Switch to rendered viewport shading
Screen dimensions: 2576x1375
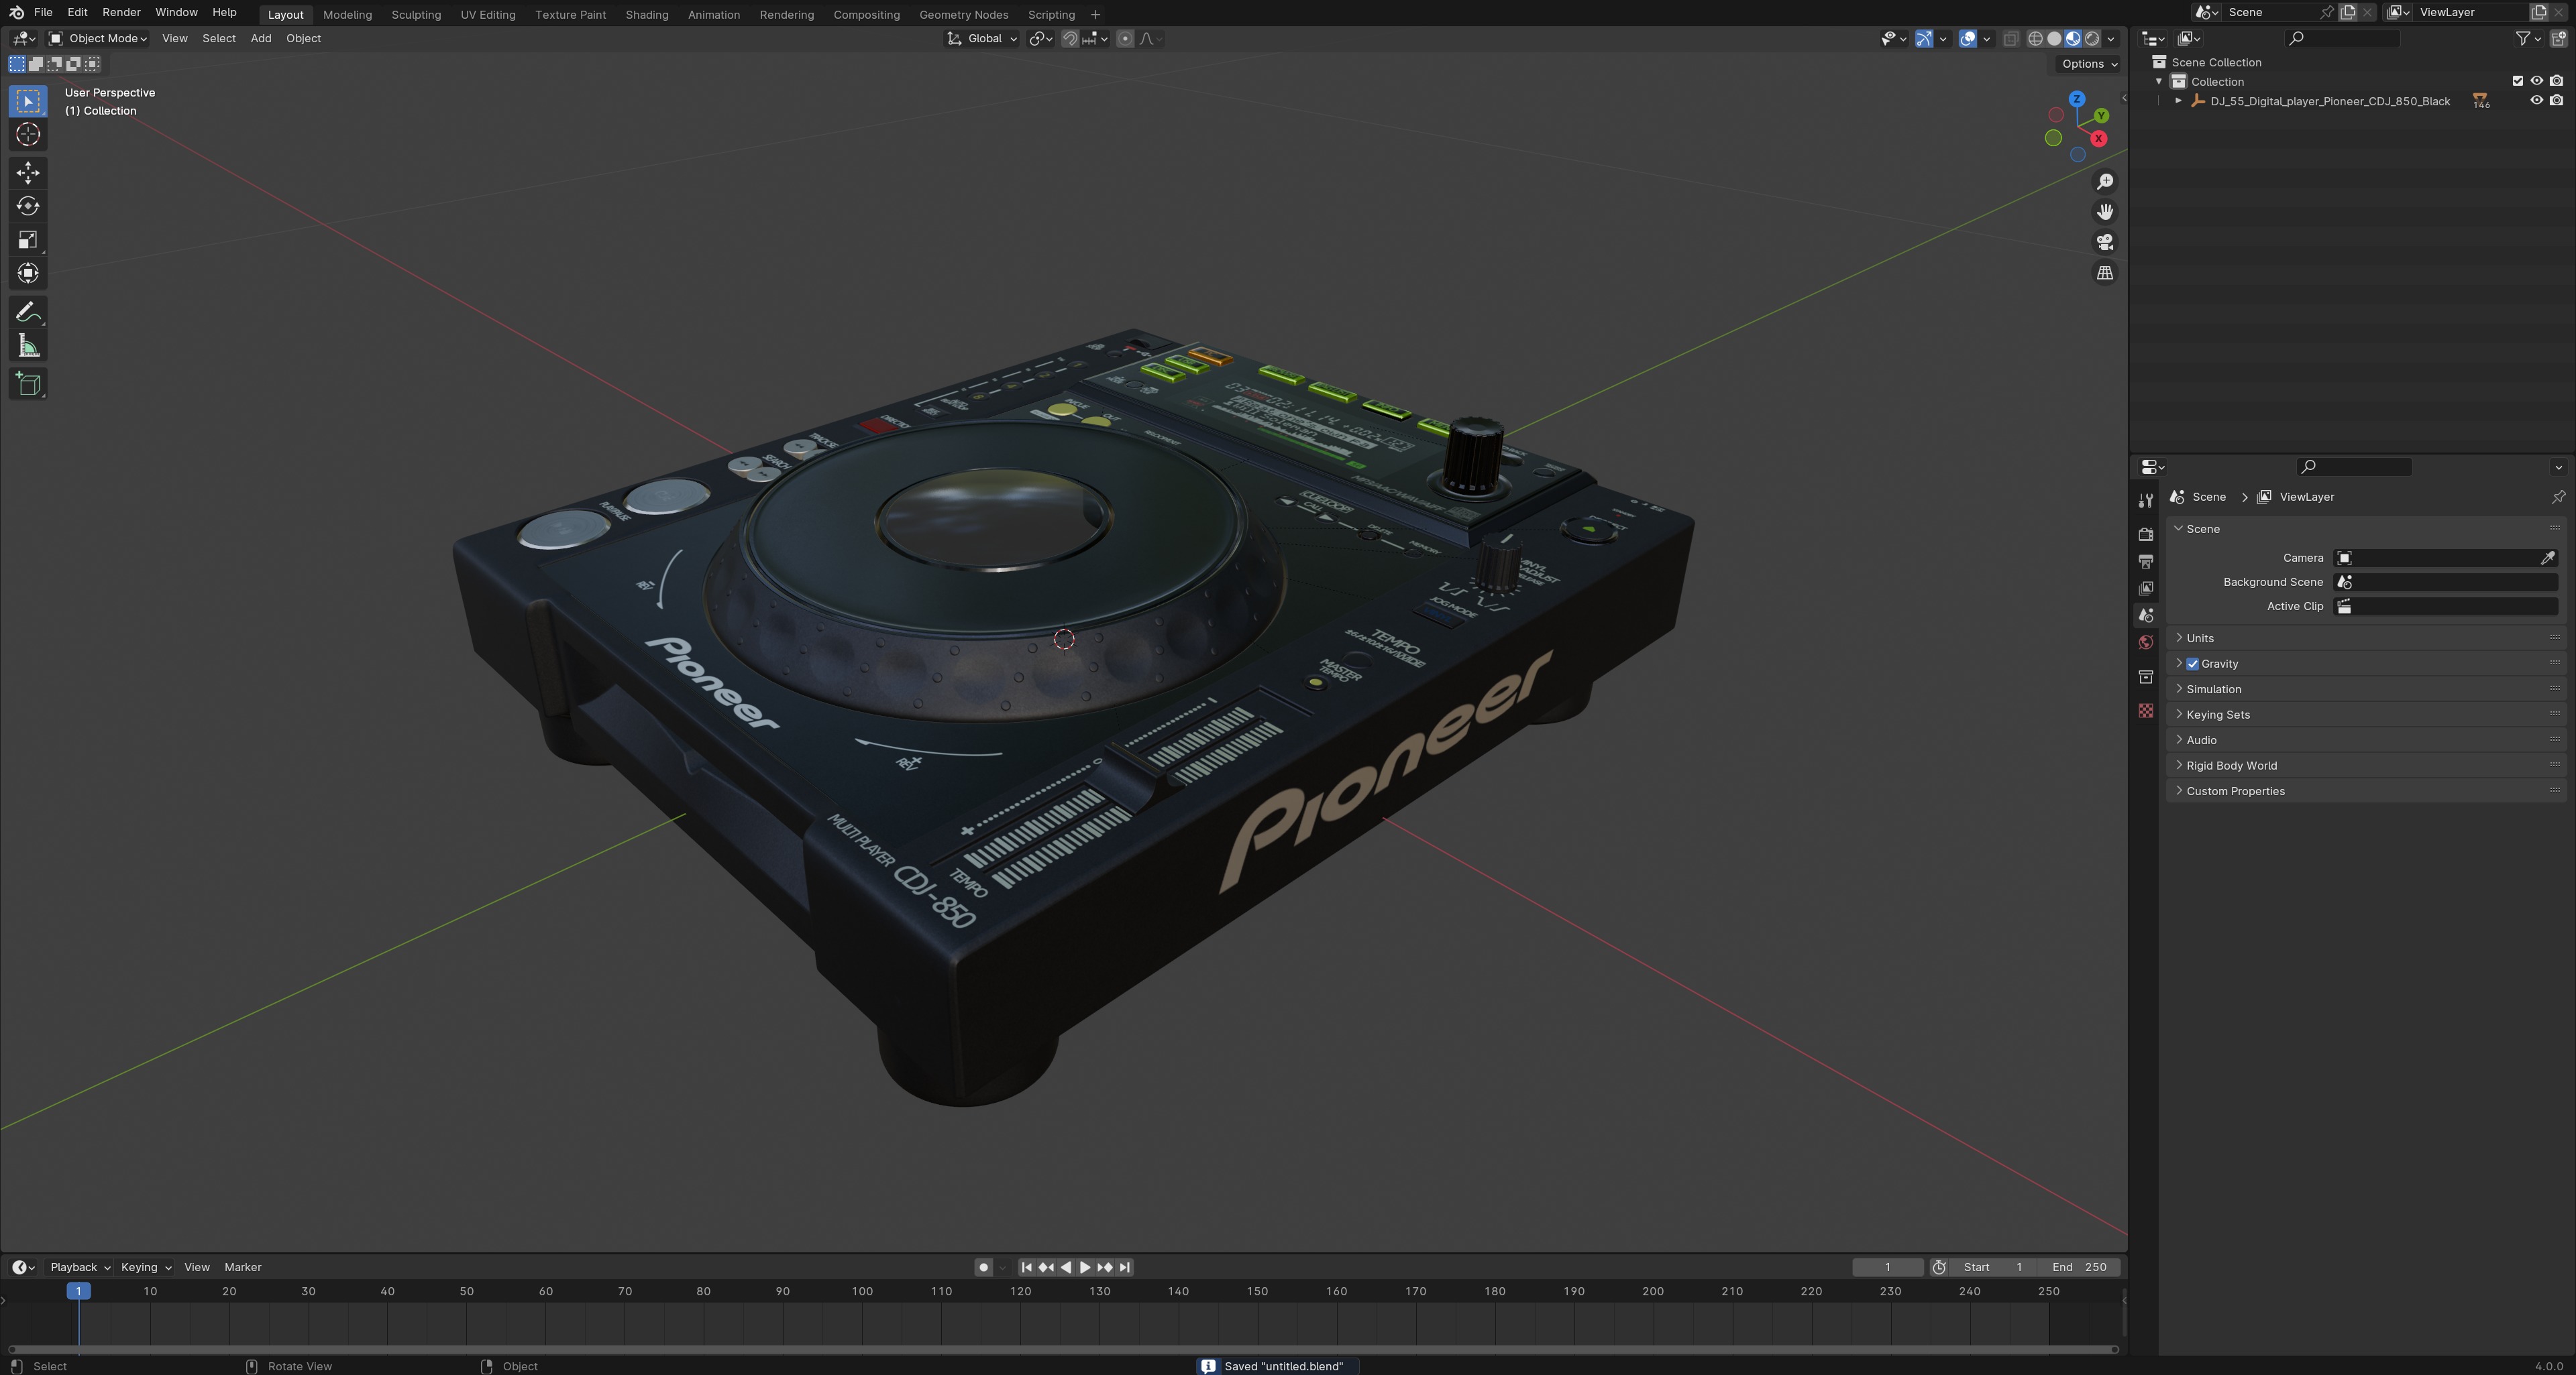point(2092,38)
